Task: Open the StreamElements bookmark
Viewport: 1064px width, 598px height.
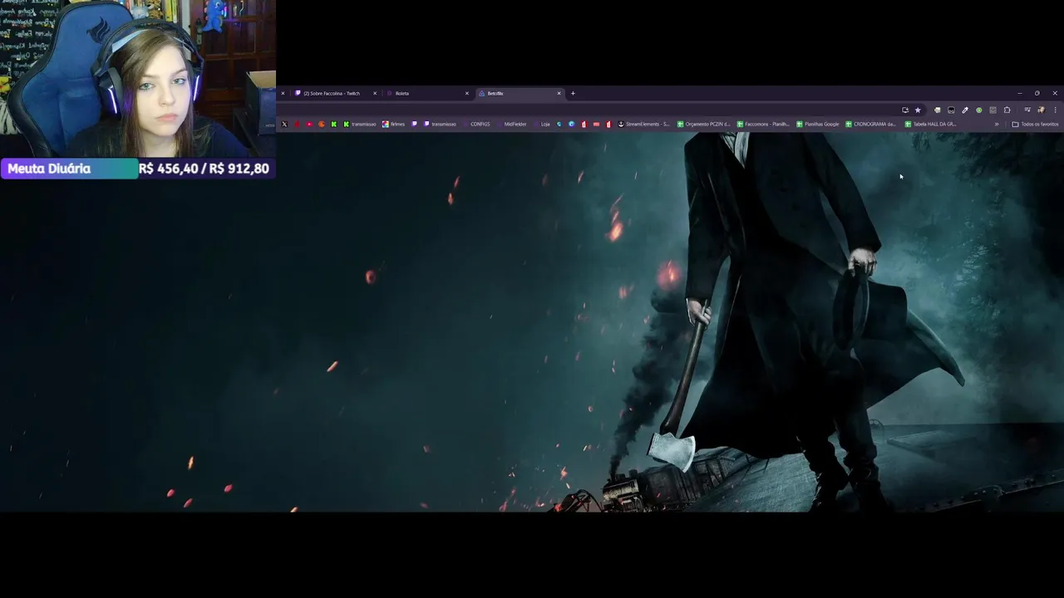Action: click(x=643, y=124)
